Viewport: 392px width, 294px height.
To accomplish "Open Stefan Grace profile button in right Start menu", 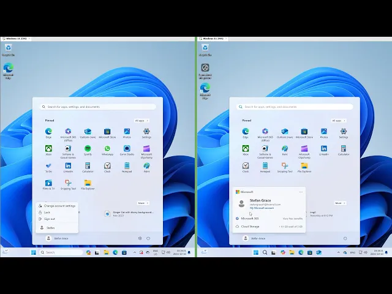I will (254, 238).
